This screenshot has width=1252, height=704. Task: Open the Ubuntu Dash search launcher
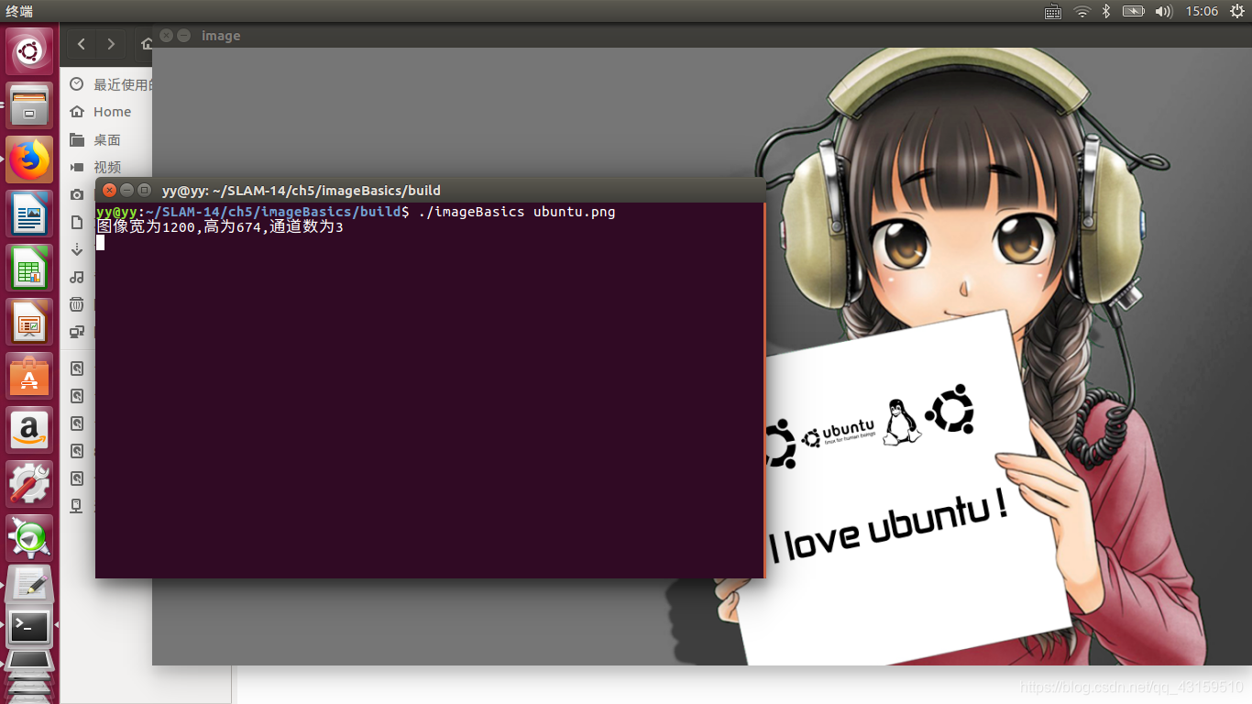[x=30, y=51]
